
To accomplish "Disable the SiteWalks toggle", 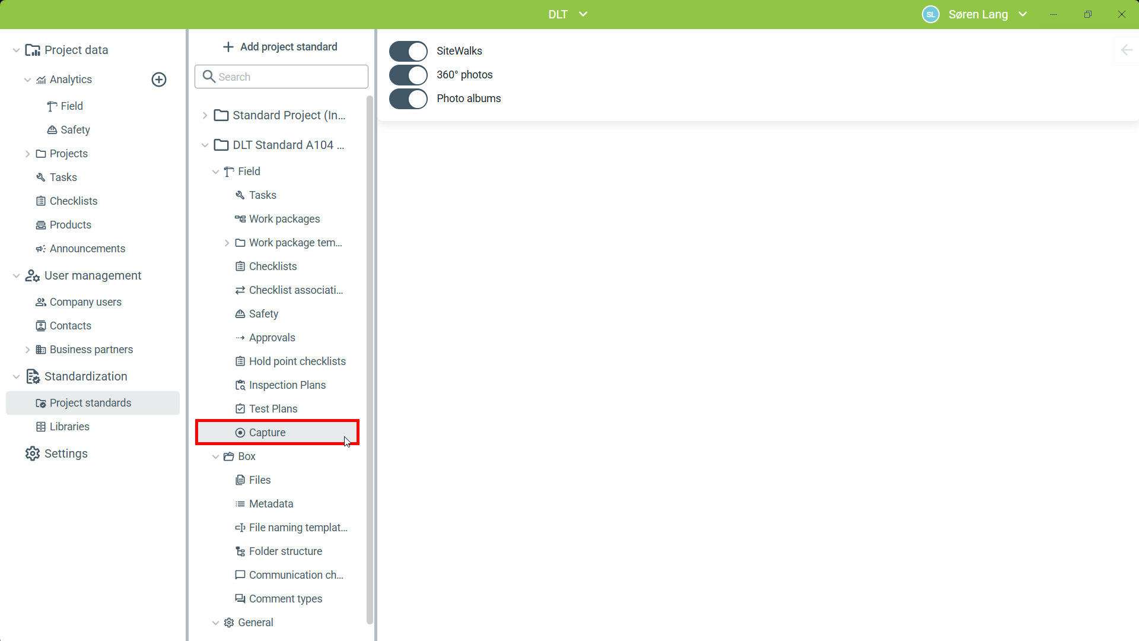I will coord(408,51).
